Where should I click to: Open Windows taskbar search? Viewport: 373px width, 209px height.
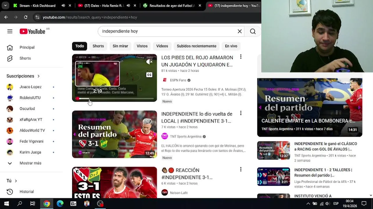tap(20, 204)
